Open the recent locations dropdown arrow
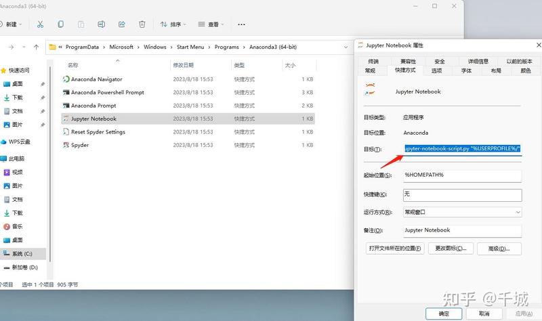This screenshot has width=542, height=321. [24, 47]
